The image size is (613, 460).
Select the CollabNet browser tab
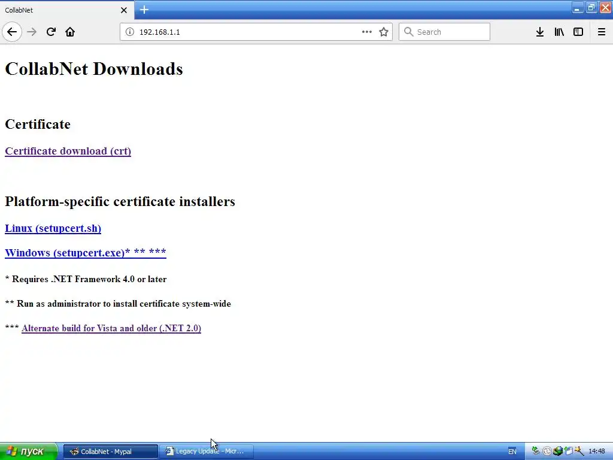click(67, 10)
